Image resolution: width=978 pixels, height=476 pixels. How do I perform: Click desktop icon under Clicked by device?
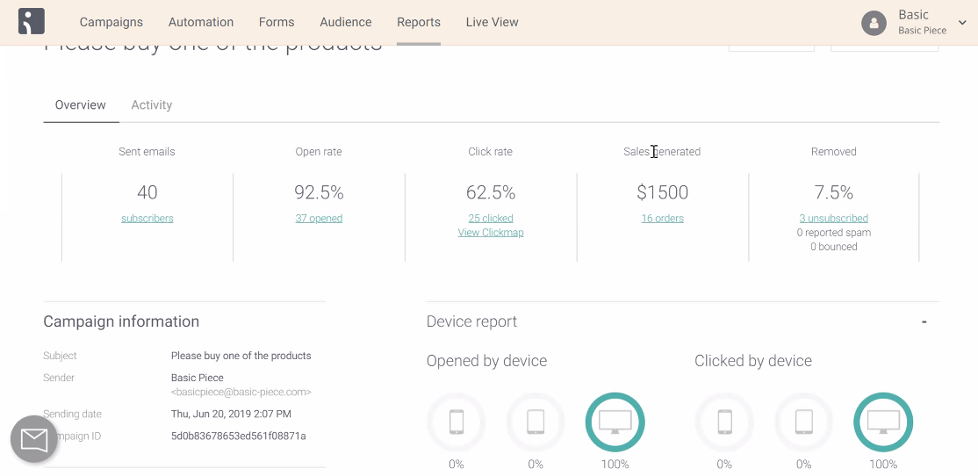coord(883,422)
